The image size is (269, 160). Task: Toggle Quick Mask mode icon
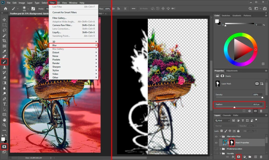[4, 146]
